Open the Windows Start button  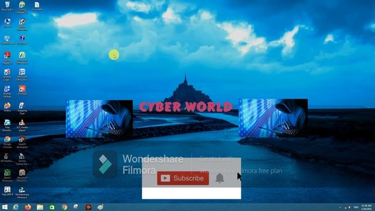5,207
